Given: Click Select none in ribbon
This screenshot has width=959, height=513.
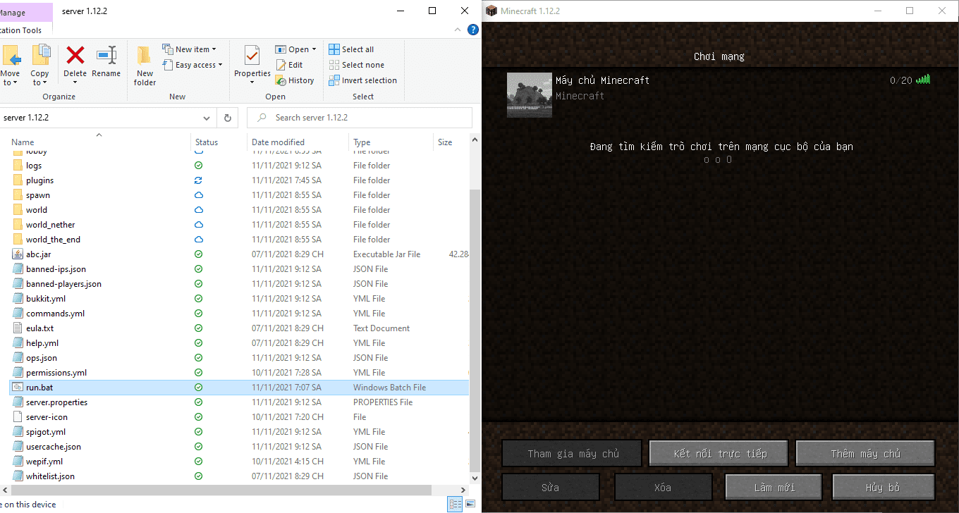Looking at the screenshot, I should click(x=356, y=65).
